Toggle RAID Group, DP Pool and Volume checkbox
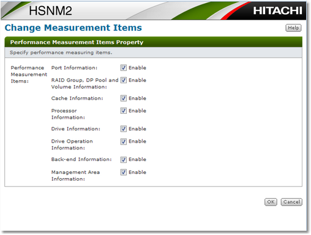The width and height of the screenshot is (311, 235). [x=123, y=80]
